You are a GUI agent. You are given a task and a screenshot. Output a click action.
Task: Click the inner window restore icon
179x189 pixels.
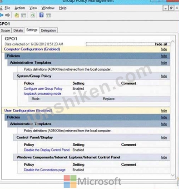171,8
